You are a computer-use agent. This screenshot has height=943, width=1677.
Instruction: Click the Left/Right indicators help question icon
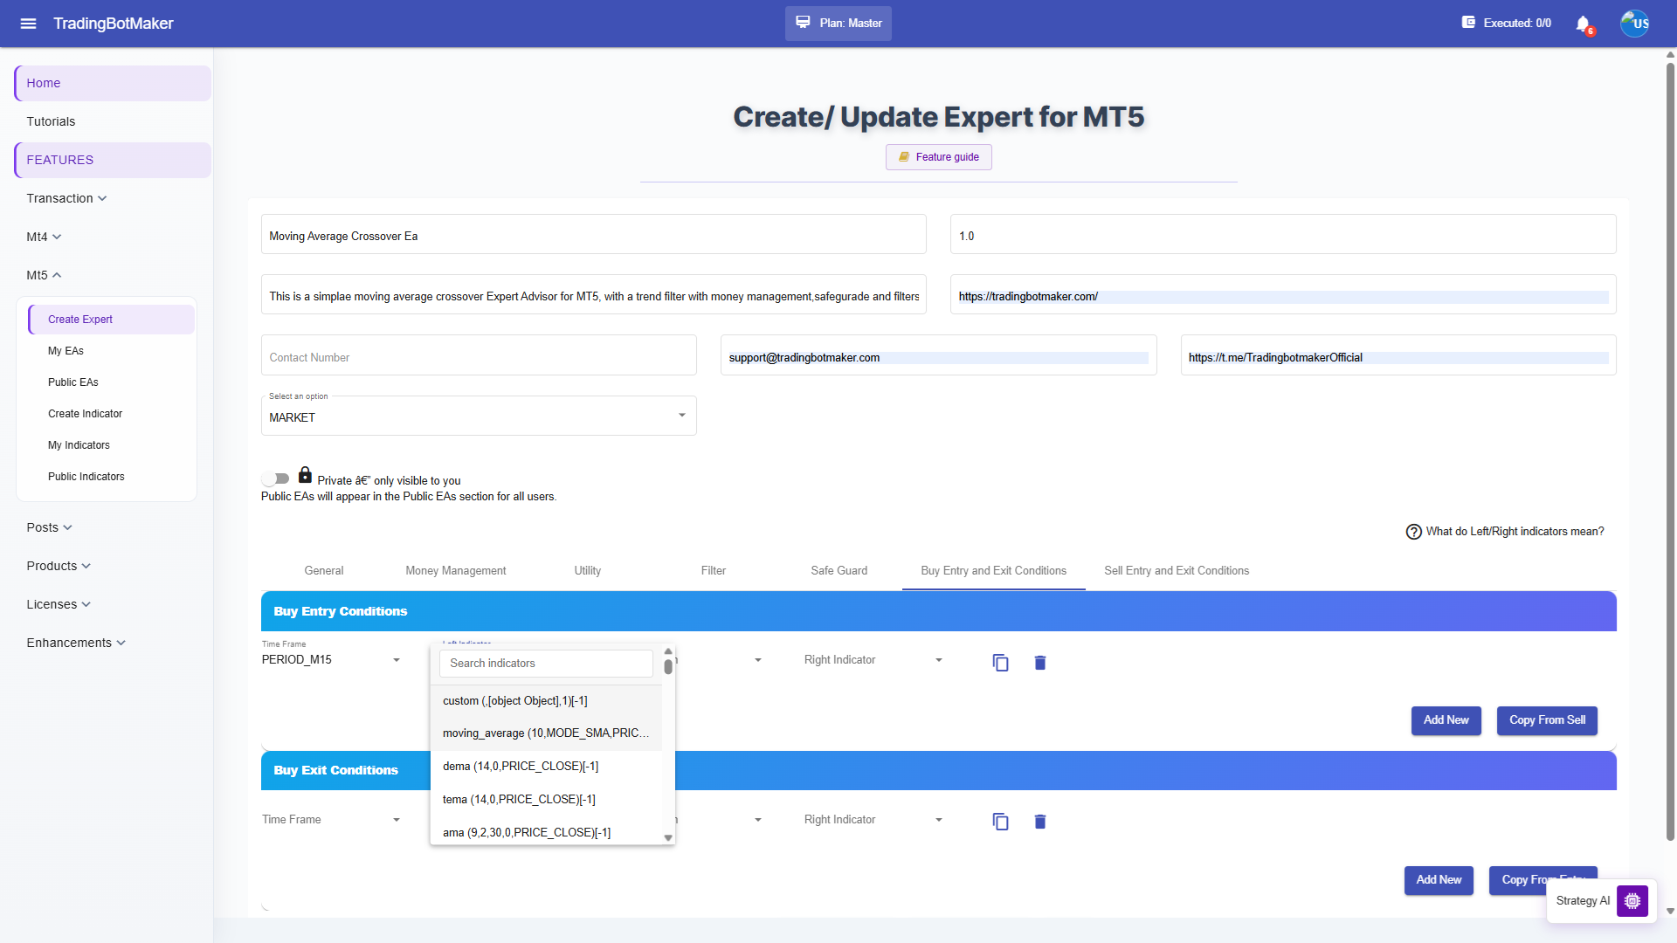click(1414, 532)
